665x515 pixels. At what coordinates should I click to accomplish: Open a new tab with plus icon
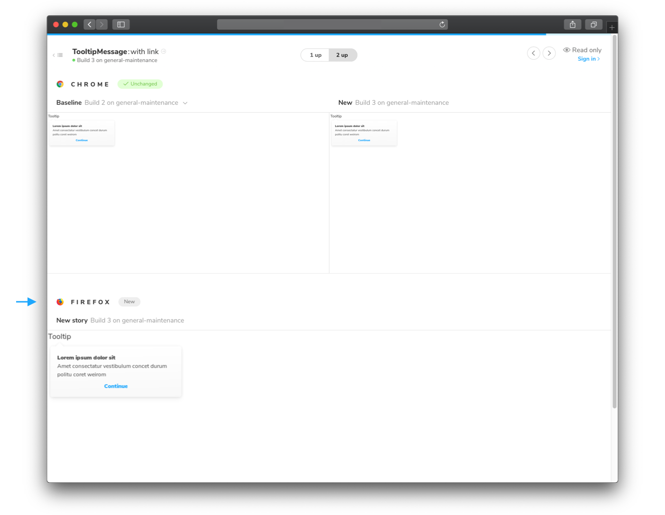coord(612,27)
